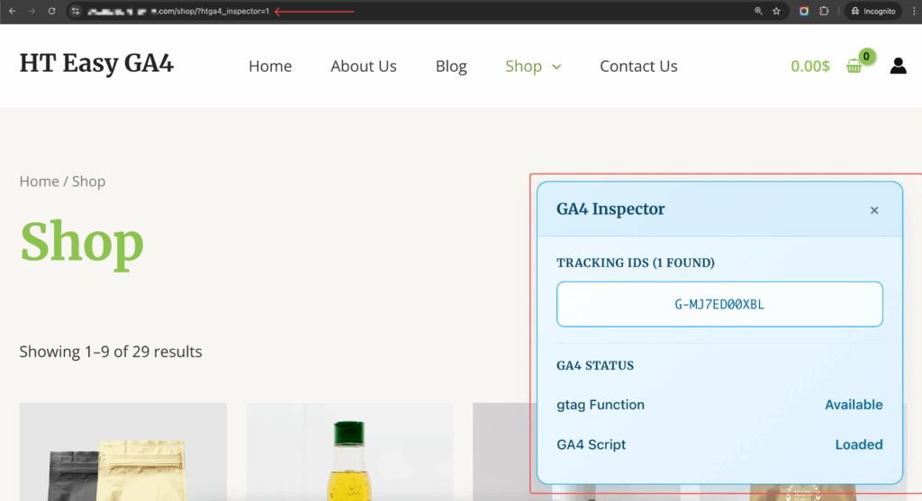Image resolution: width=922 pixels, height=501 pixels.
Task: Open the zoom magnifier icon in address bar
Action: pyautogui.click(x=758, y=11)
